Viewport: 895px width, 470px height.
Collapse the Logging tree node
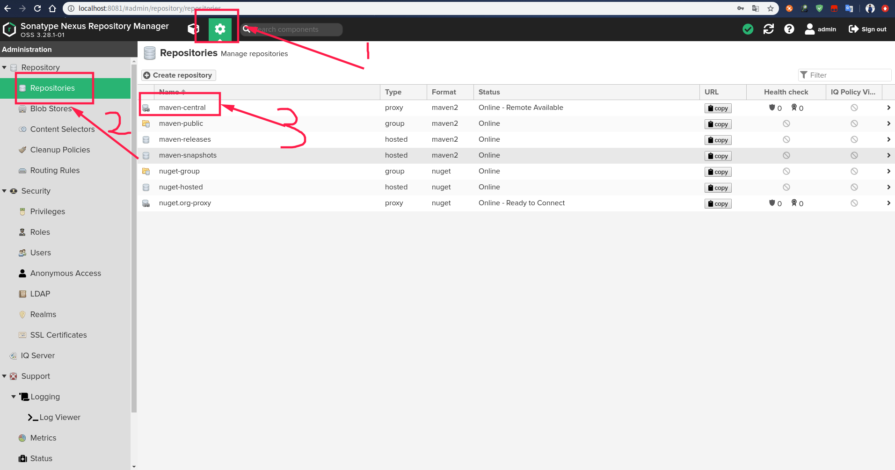(x=14, y=397)
